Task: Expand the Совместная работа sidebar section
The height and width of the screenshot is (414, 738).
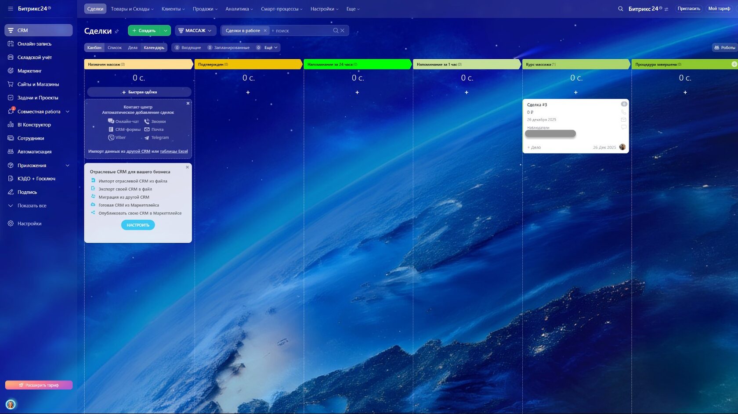Action: 68,112
